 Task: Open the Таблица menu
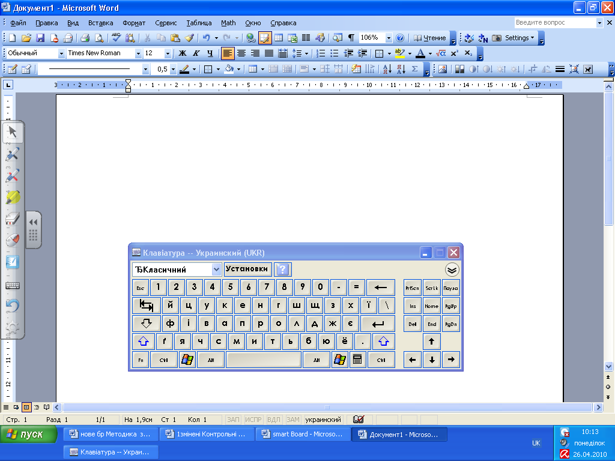pos(199,23)
